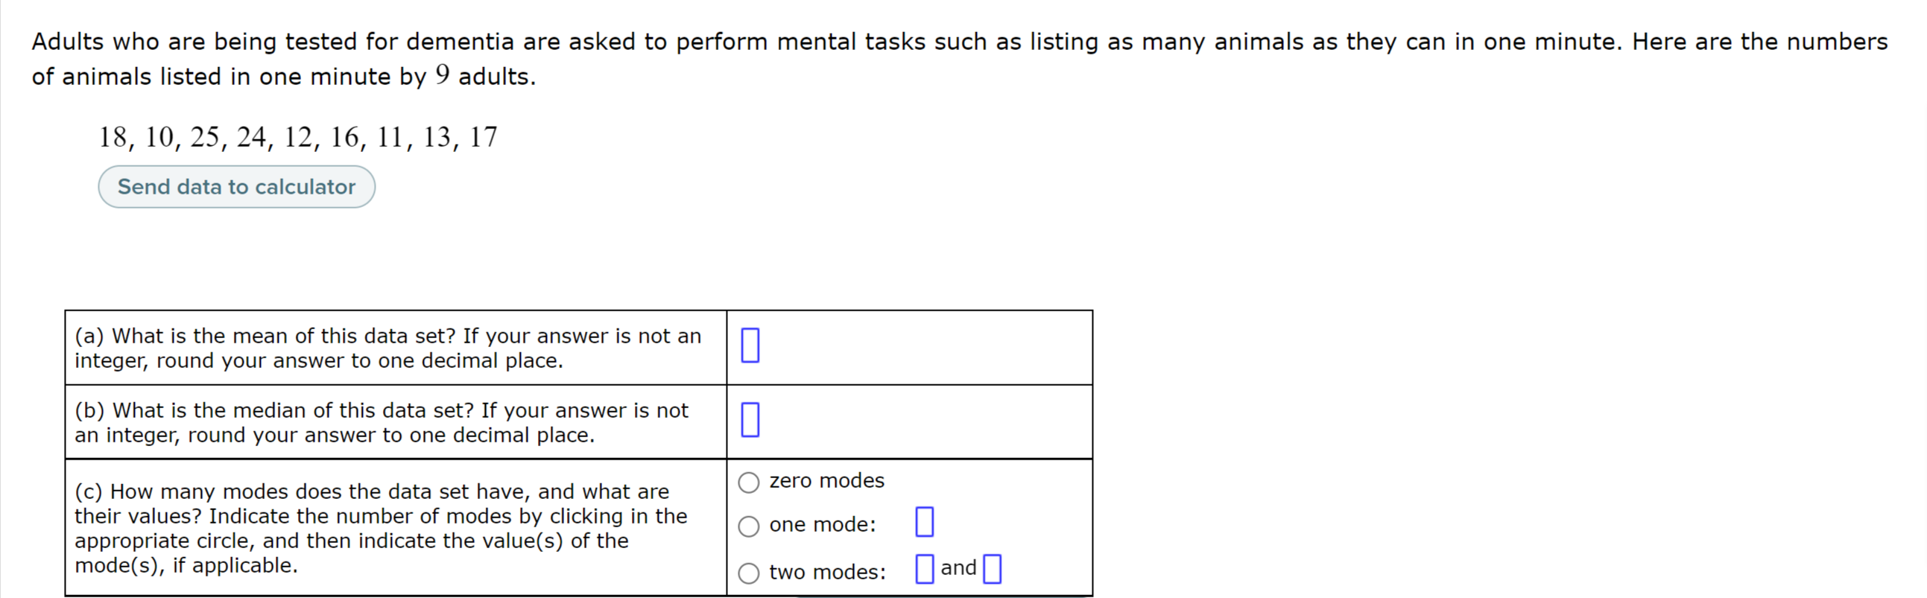Select the two modes radio button
Viewport: 1927px width, 598px height.
[749, 572]
